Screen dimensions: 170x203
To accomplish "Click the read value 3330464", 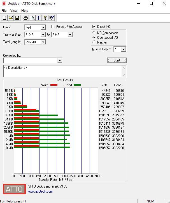I will (x=118, y=144).
